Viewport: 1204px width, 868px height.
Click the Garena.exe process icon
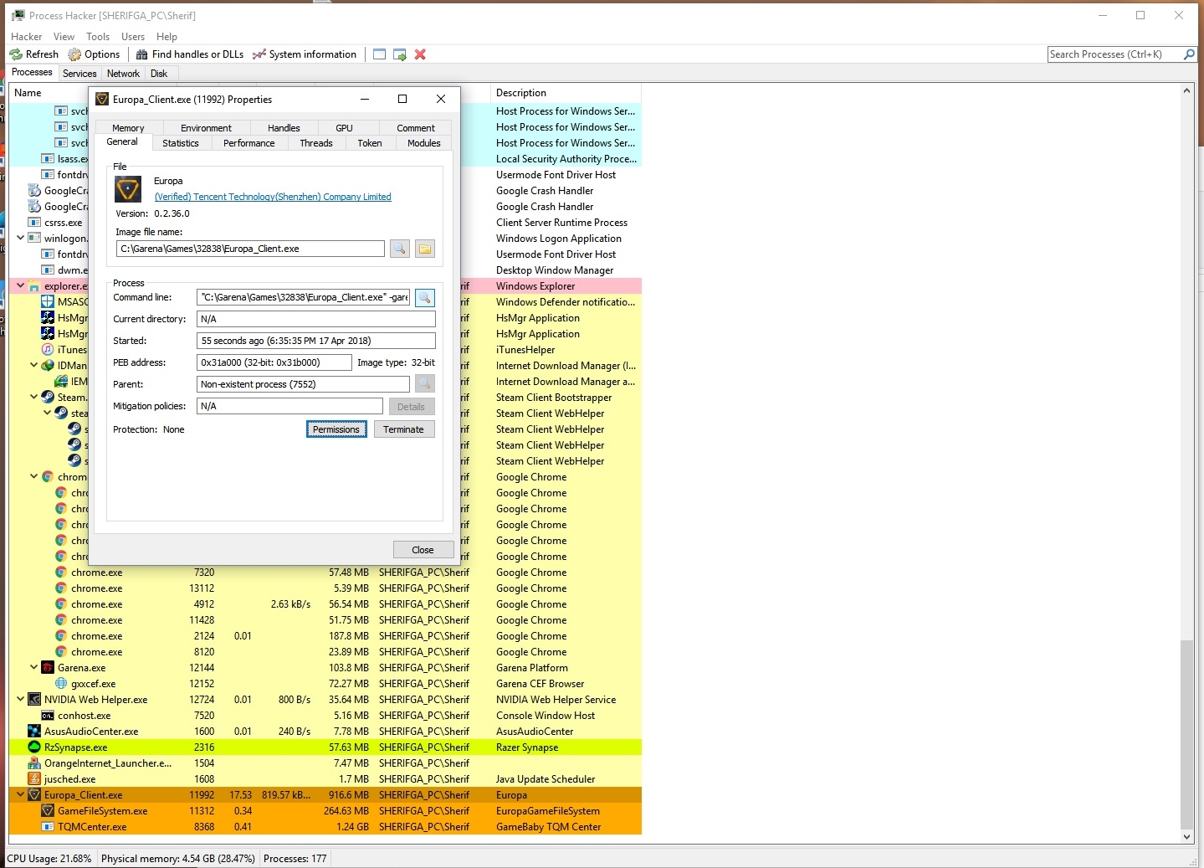tap(48, 668)
